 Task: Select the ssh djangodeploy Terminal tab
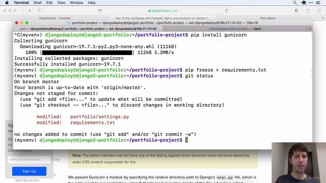tap(88, 28)
